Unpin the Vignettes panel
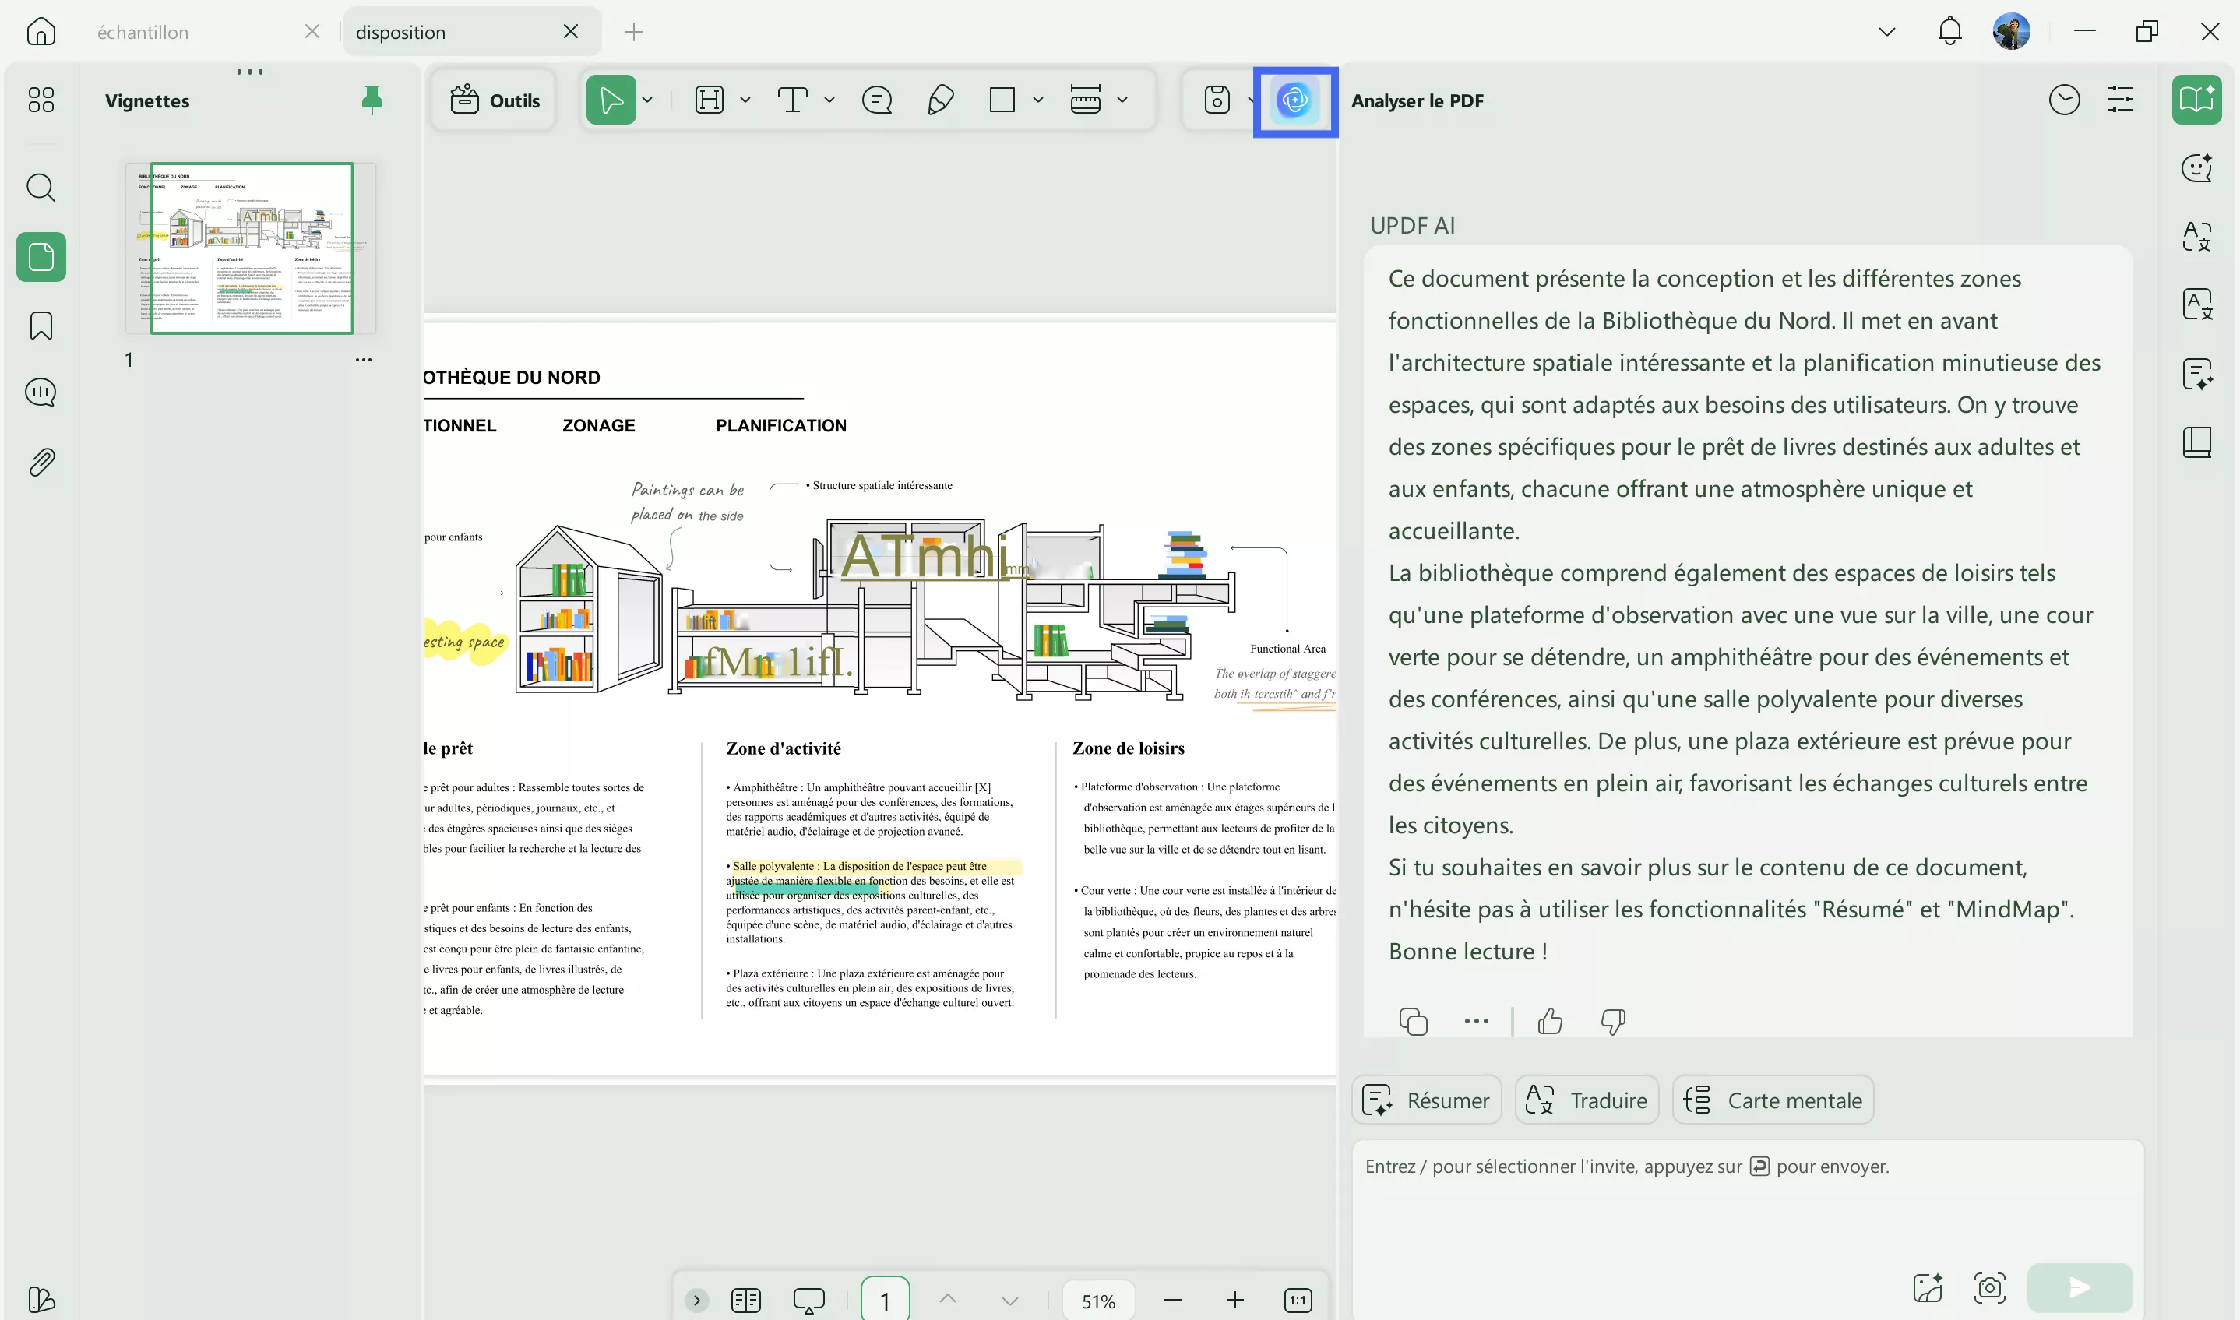 [372, 100]
